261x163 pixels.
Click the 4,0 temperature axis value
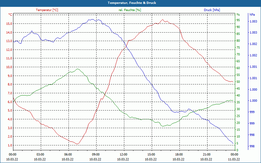pos(10,119)
